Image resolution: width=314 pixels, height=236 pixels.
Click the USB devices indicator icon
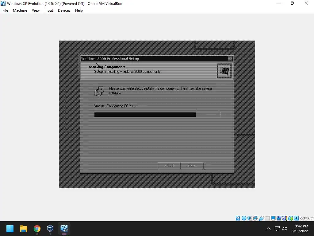tap(261, 218)
